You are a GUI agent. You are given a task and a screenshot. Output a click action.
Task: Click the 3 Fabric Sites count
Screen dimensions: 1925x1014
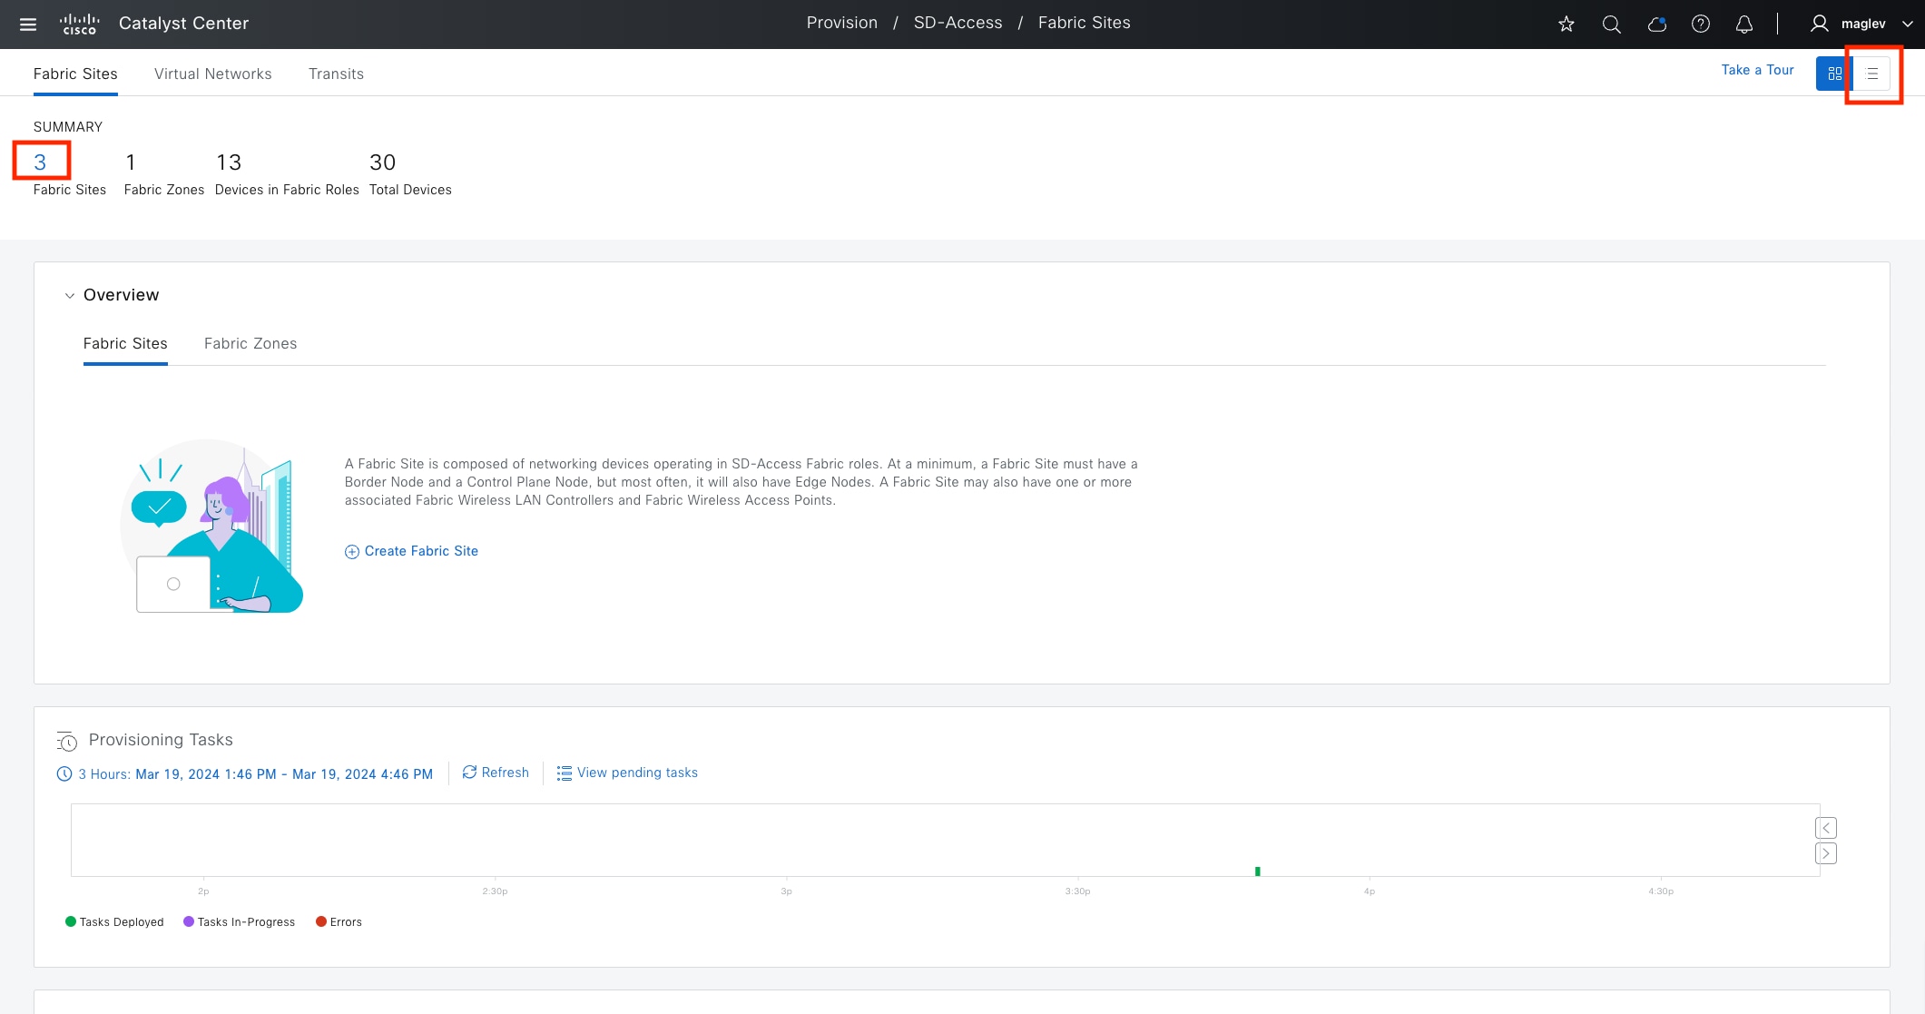click(40, 162)
